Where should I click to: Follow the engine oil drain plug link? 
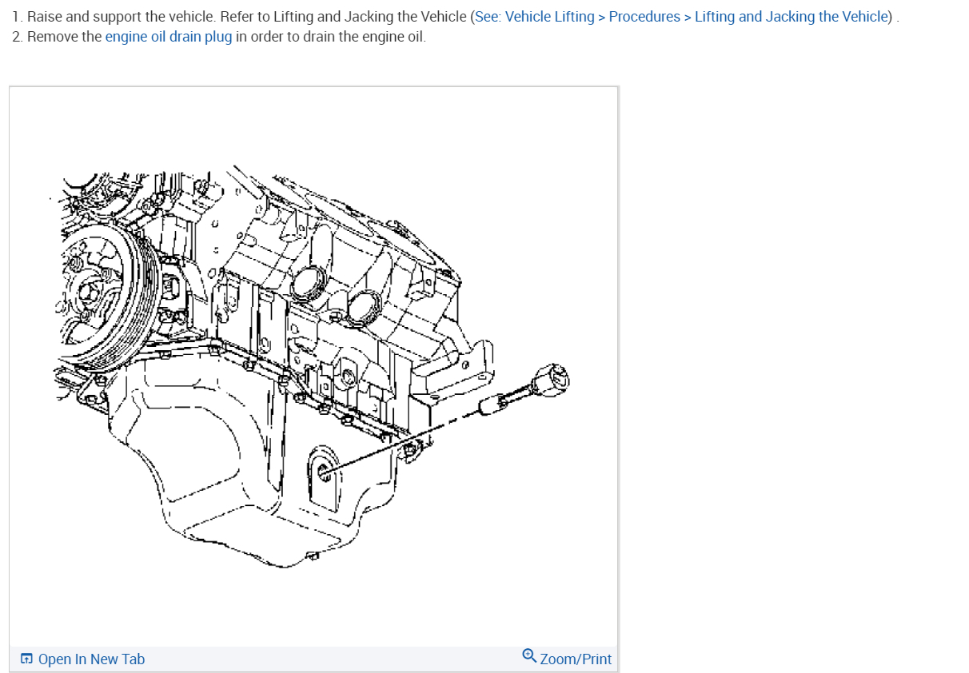point(169,38)
